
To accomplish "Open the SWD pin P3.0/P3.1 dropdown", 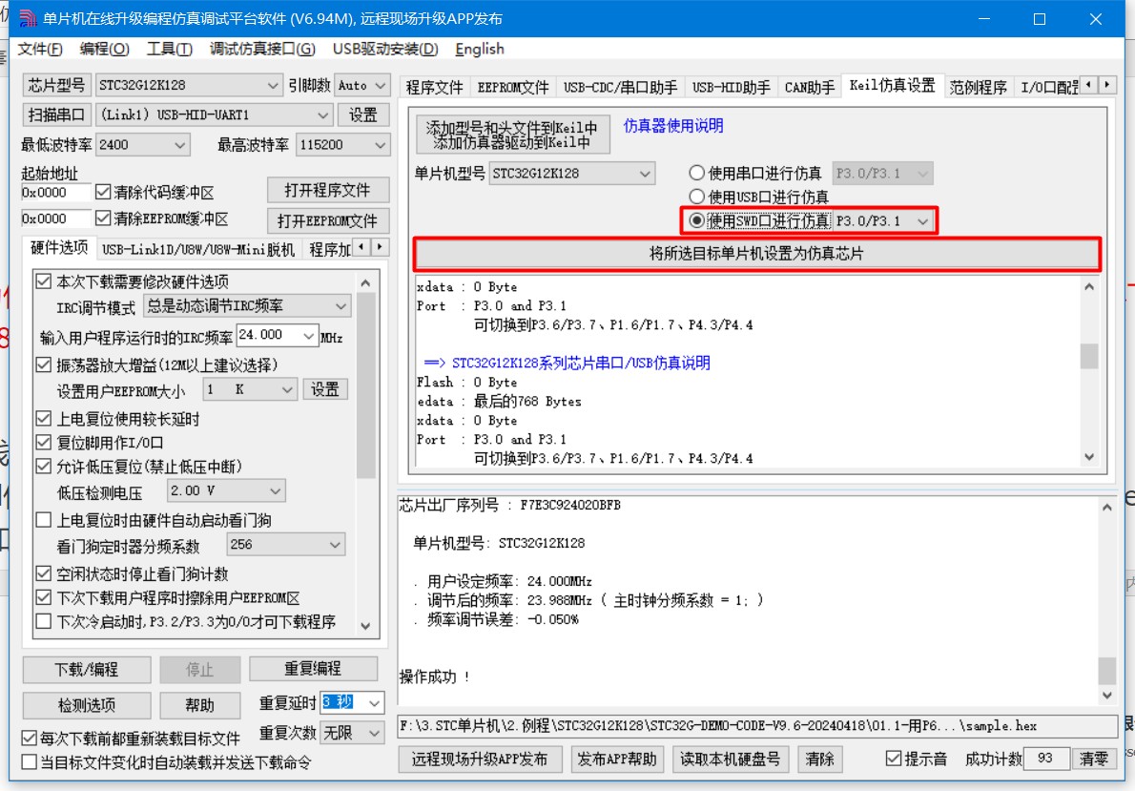I will tap(883, 220).
